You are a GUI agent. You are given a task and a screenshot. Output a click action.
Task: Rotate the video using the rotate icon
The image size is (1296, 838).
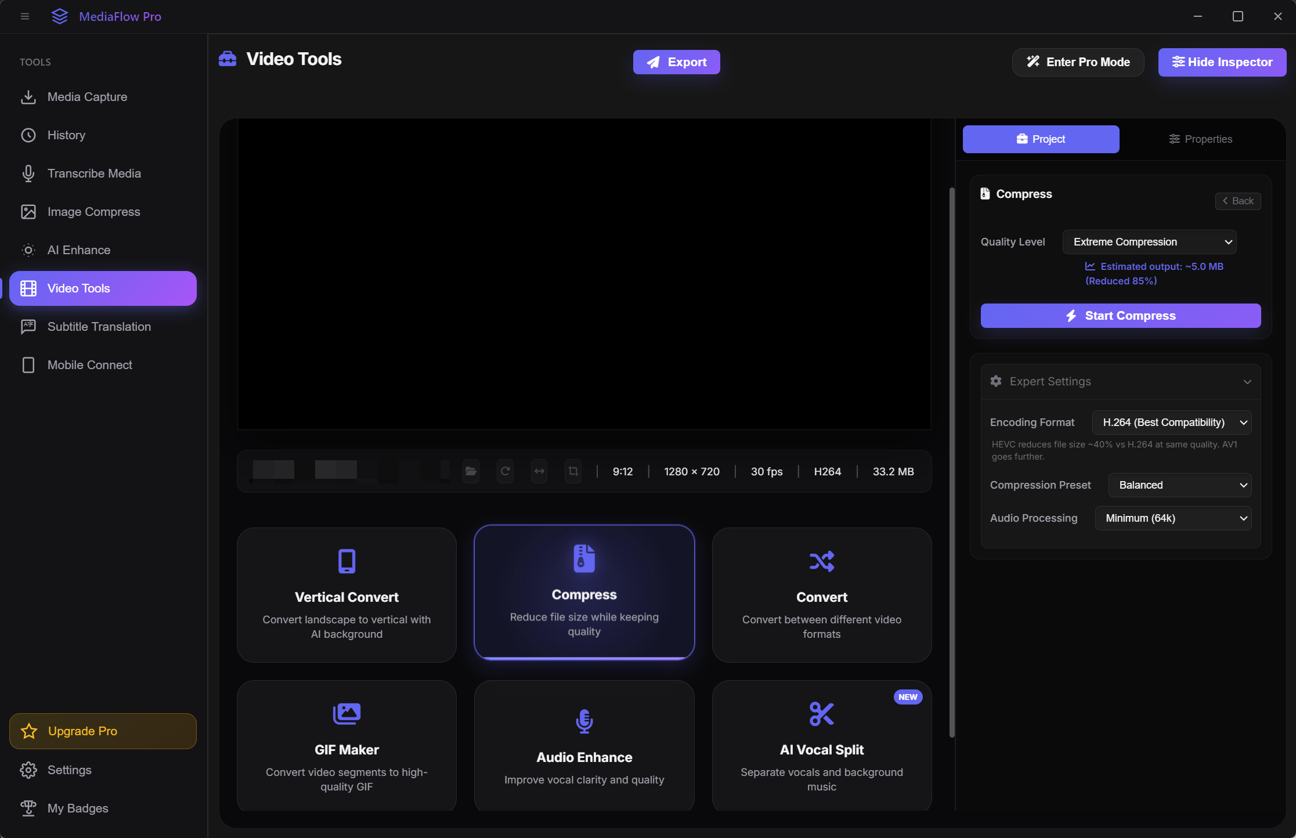(505, 471)
